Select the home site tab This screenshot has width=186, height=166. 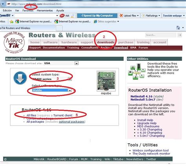35,42
